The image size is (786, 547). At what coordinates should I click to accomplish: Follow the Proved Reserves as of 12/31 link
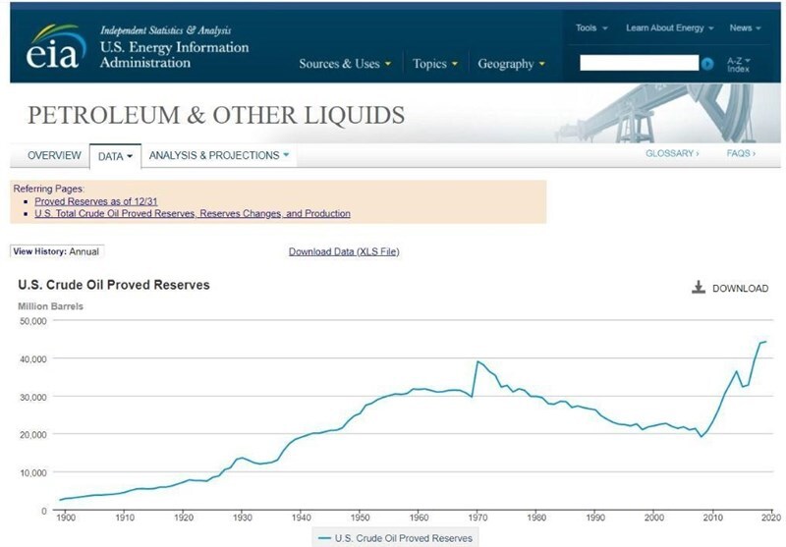[x=96, y=201]
